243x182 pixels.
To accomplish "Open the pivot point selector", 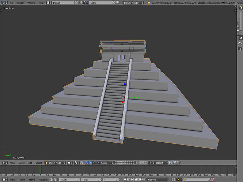I will [x=77, y=163].
